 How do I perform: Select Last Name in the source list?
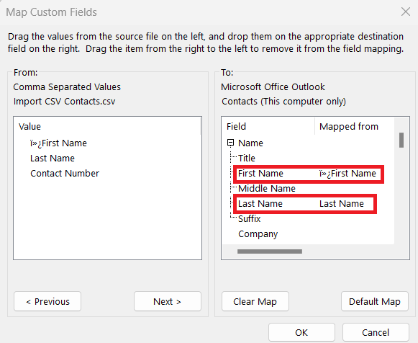(x=53, y=159)
